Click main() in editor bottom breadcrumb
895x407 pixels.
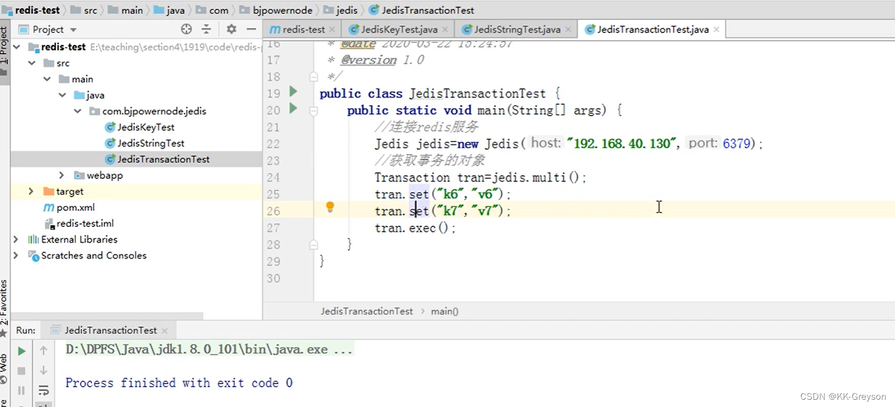coord(444,311)
